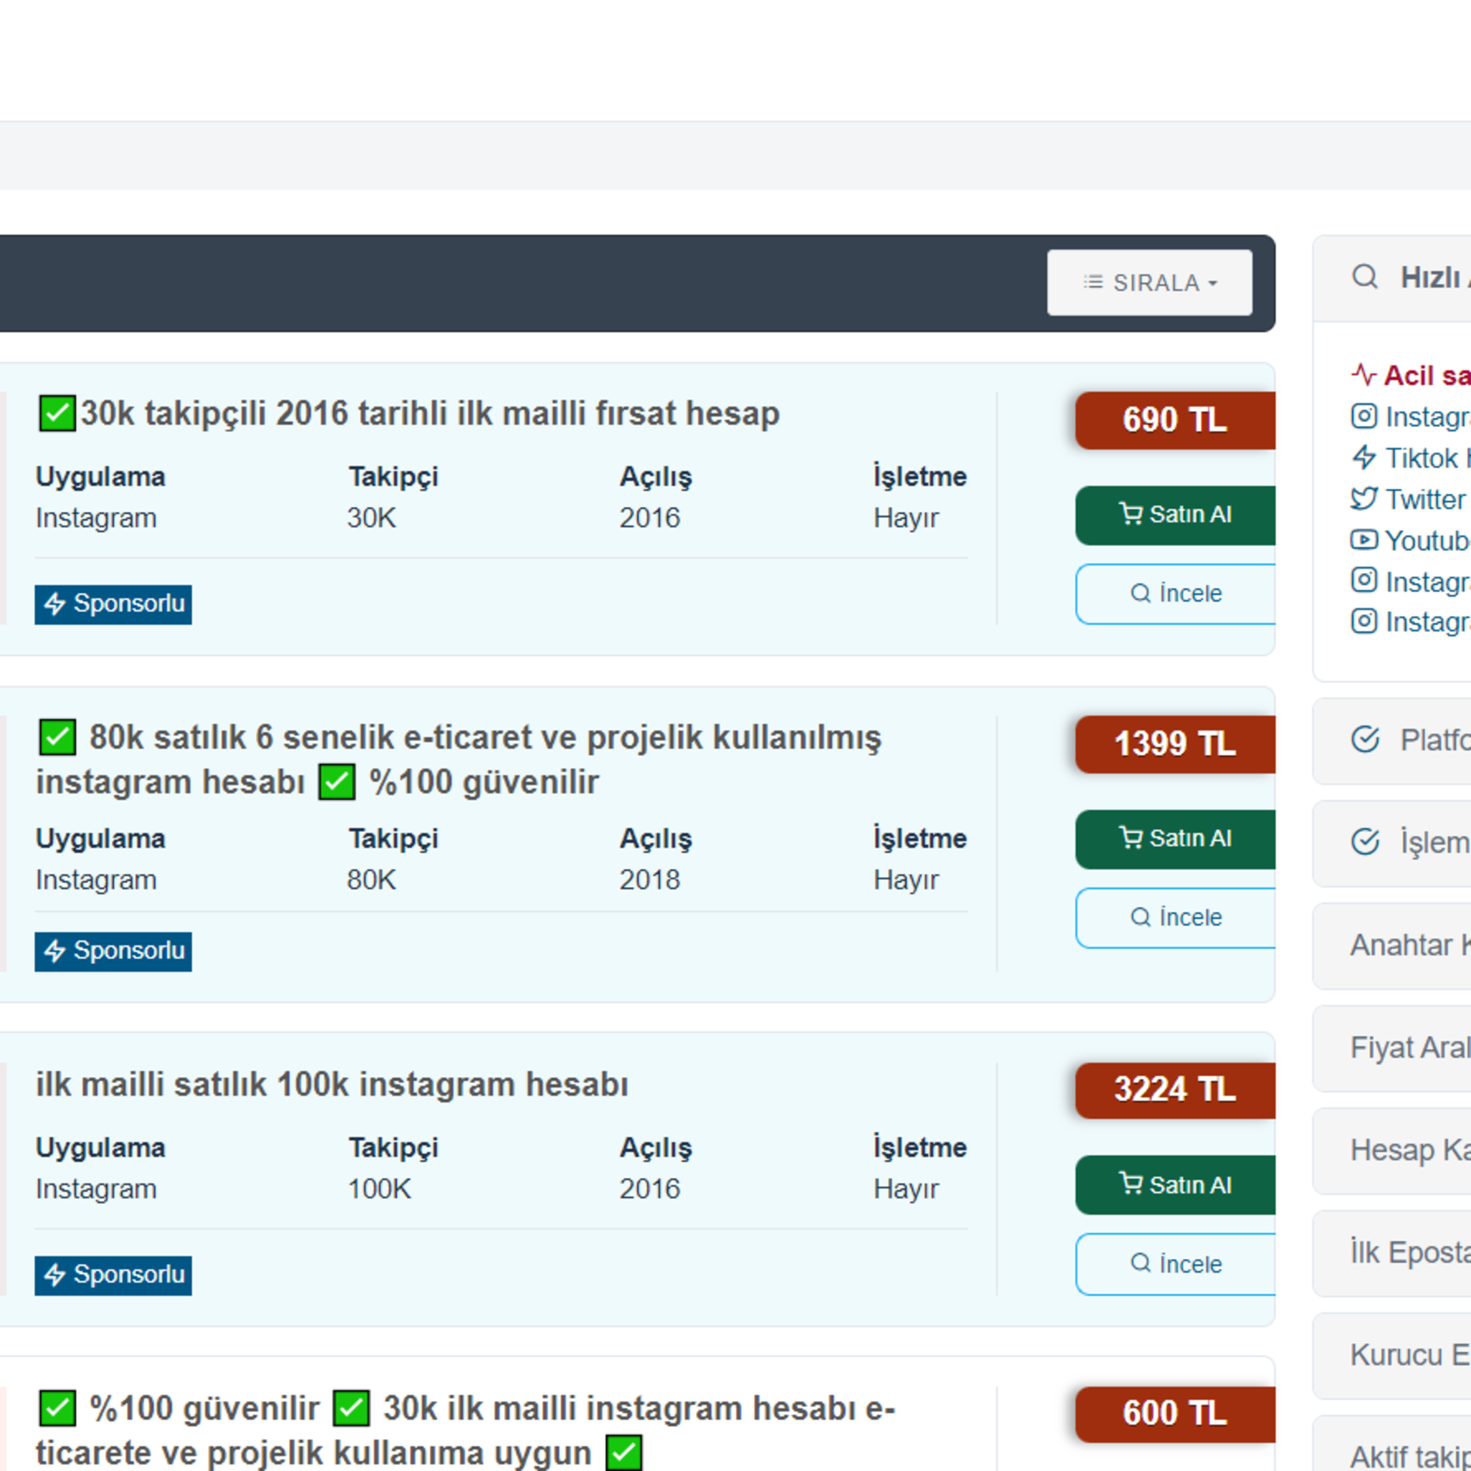Screen dimensions: 1471x1471
Task: Click the 600 TL price tag
Action: tap(1175, 1414)
